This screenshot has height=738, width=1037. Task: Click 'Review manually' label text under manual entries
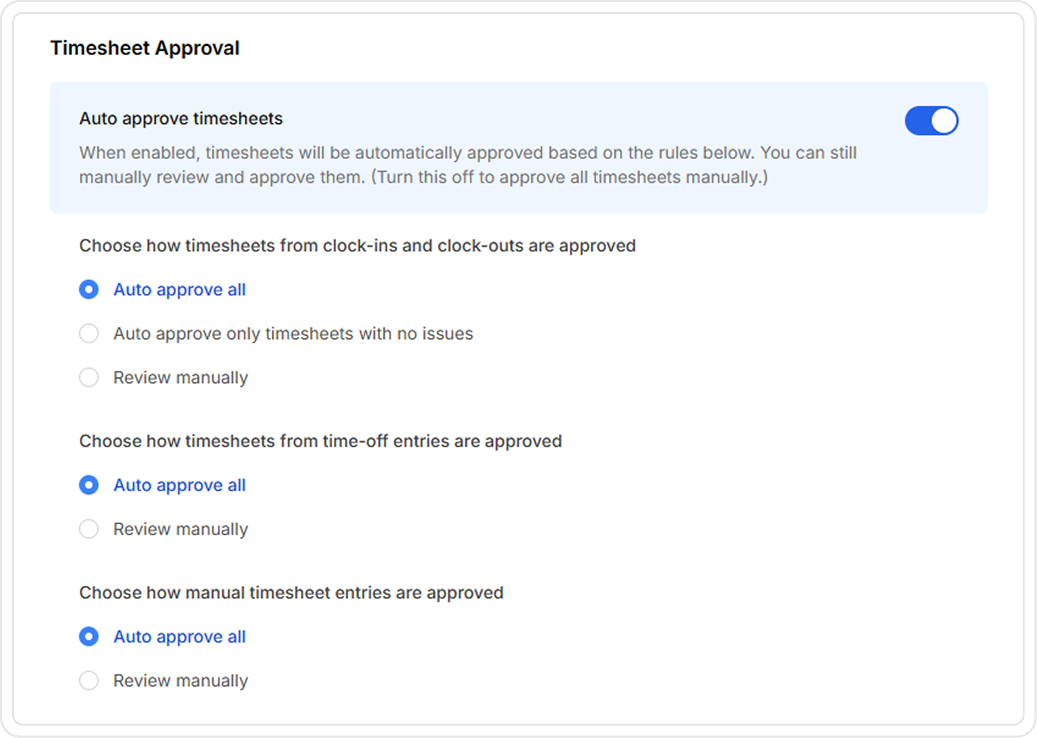coord(180,681)
